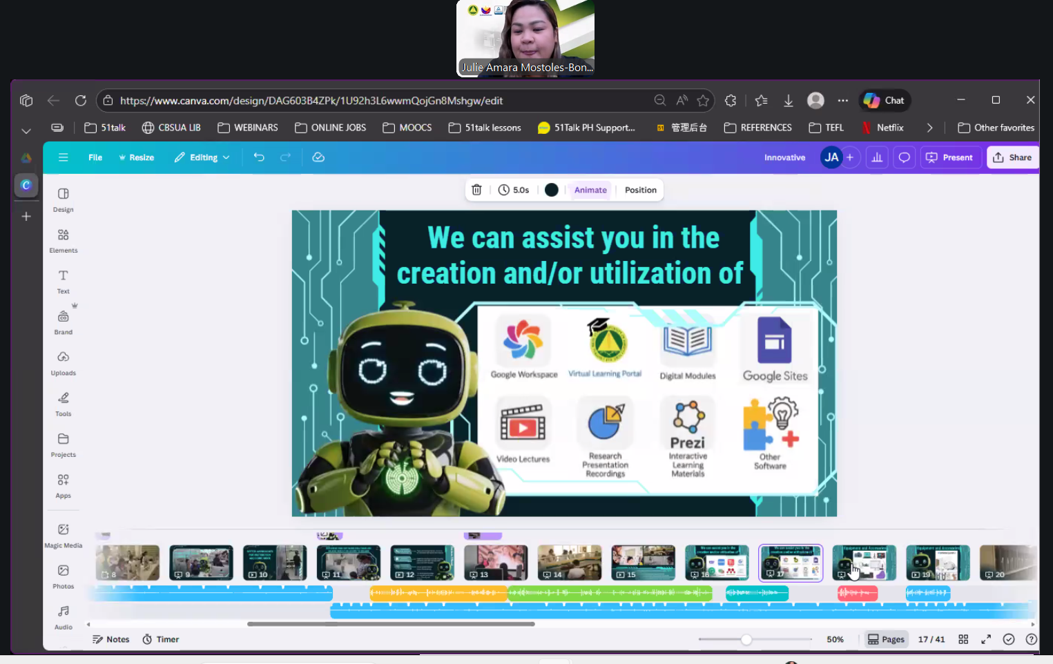Open Magic Media in sidebar

(x=63, y=535)
